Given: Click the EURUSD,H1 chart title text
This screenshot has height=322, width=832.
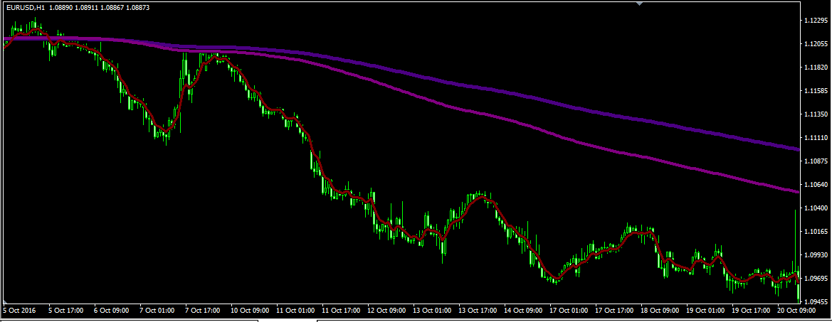Looking at the screenshot, I should (26, 8).
